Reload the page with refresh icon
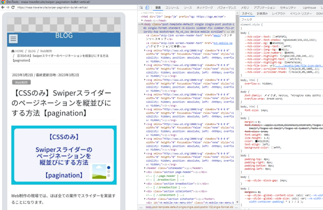Viewport: 323px width, 210px height. [x=13, y=8]
